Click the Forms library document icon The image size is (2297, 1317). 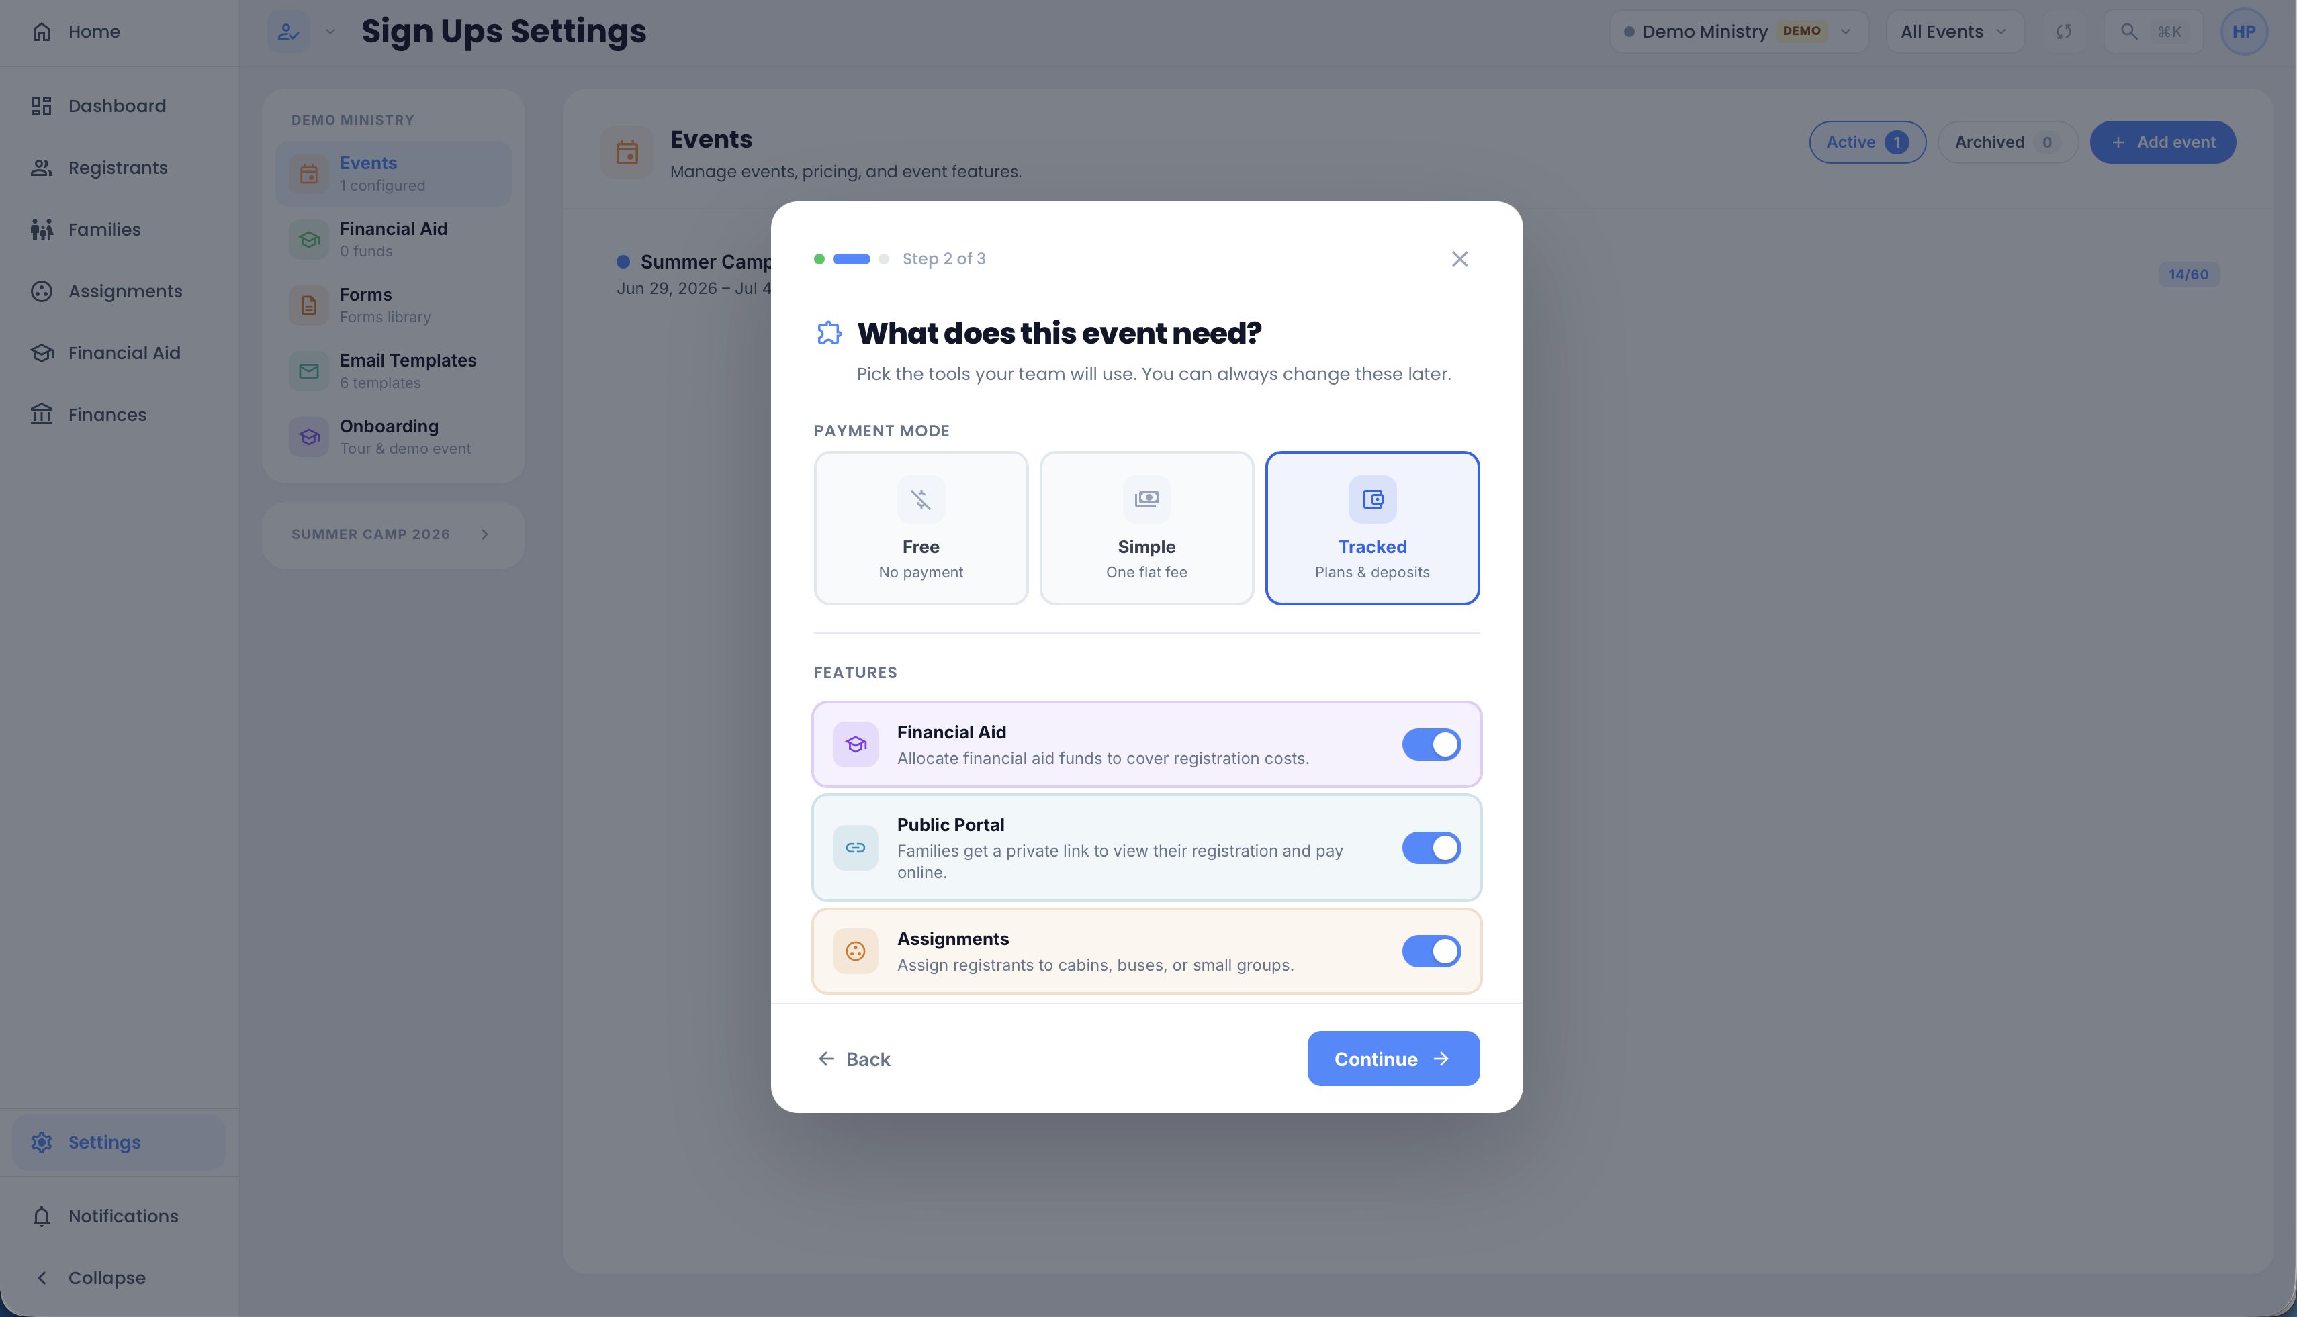(x=309, y=305)
